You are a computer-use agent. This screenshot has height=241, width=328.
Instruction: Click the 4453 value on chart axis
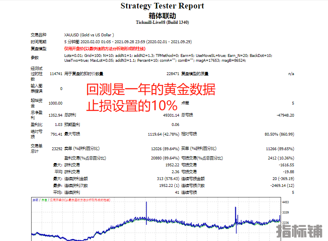(286, 202)
